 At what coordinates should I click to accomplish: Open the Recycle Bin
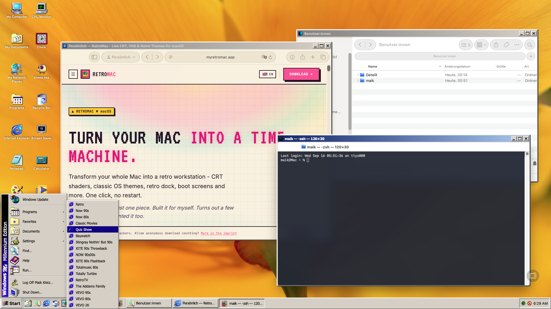point(42,102)
